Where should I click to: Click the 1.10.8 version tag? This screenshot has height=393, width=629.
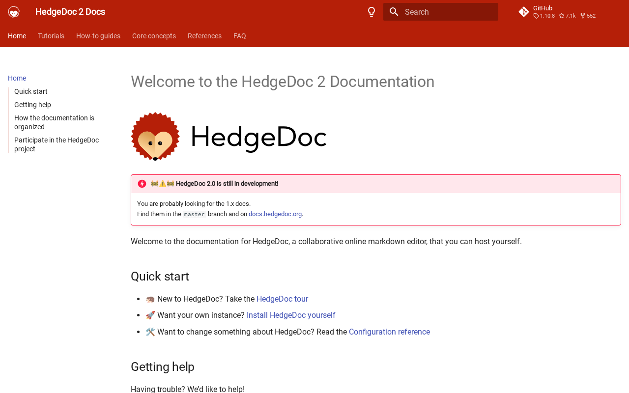coord(544,16)
